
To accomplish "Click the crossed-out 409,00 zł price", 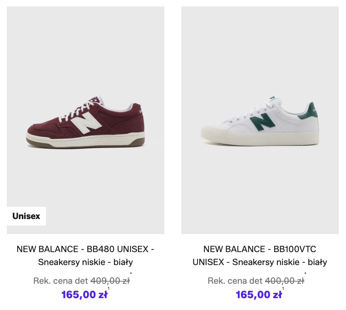I will pos(110,281).
